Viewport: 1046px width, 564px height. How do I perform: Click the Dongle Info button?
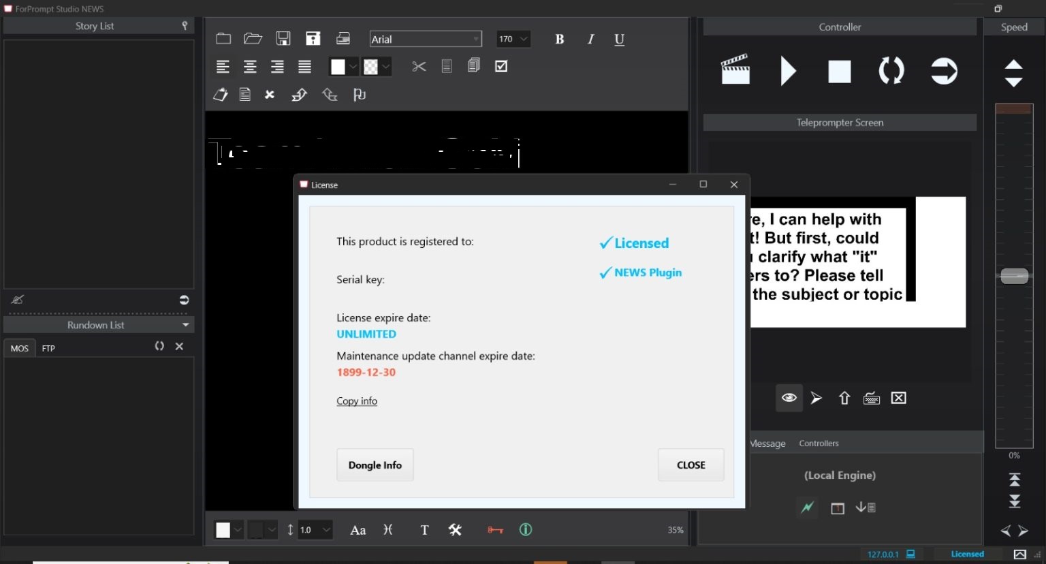(x=375, y=465)
